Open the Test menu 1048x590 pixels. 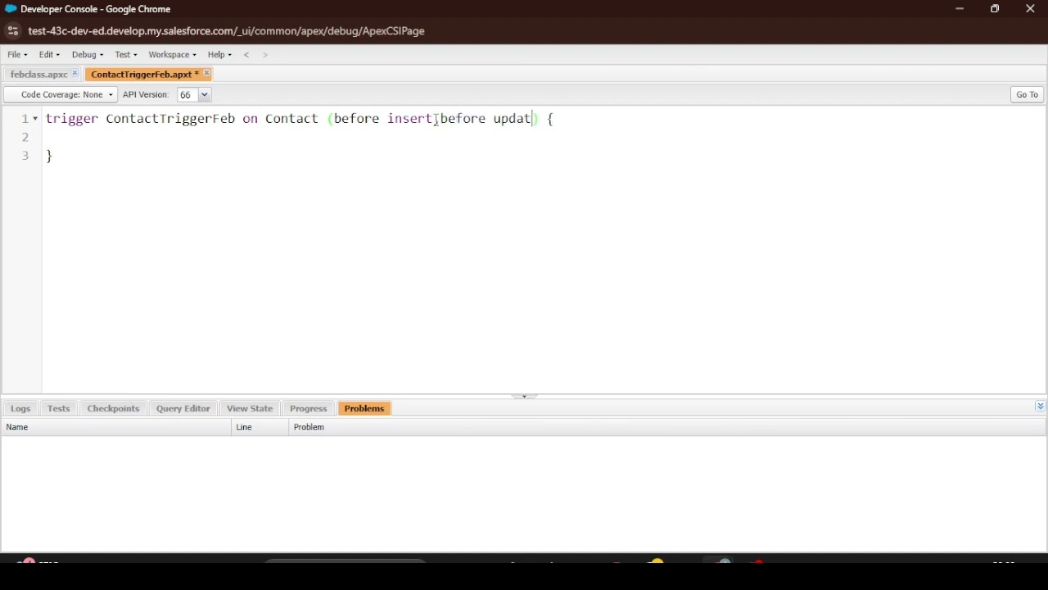coord(126,55)
